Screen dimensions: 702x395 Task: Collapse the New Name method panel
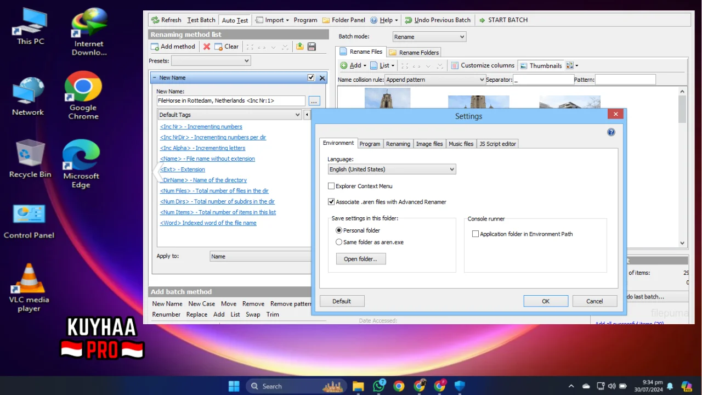pos(155,78)
